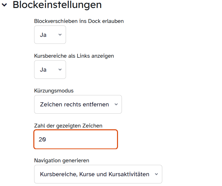Open the Navigation generieren select box

coord(98,174)
